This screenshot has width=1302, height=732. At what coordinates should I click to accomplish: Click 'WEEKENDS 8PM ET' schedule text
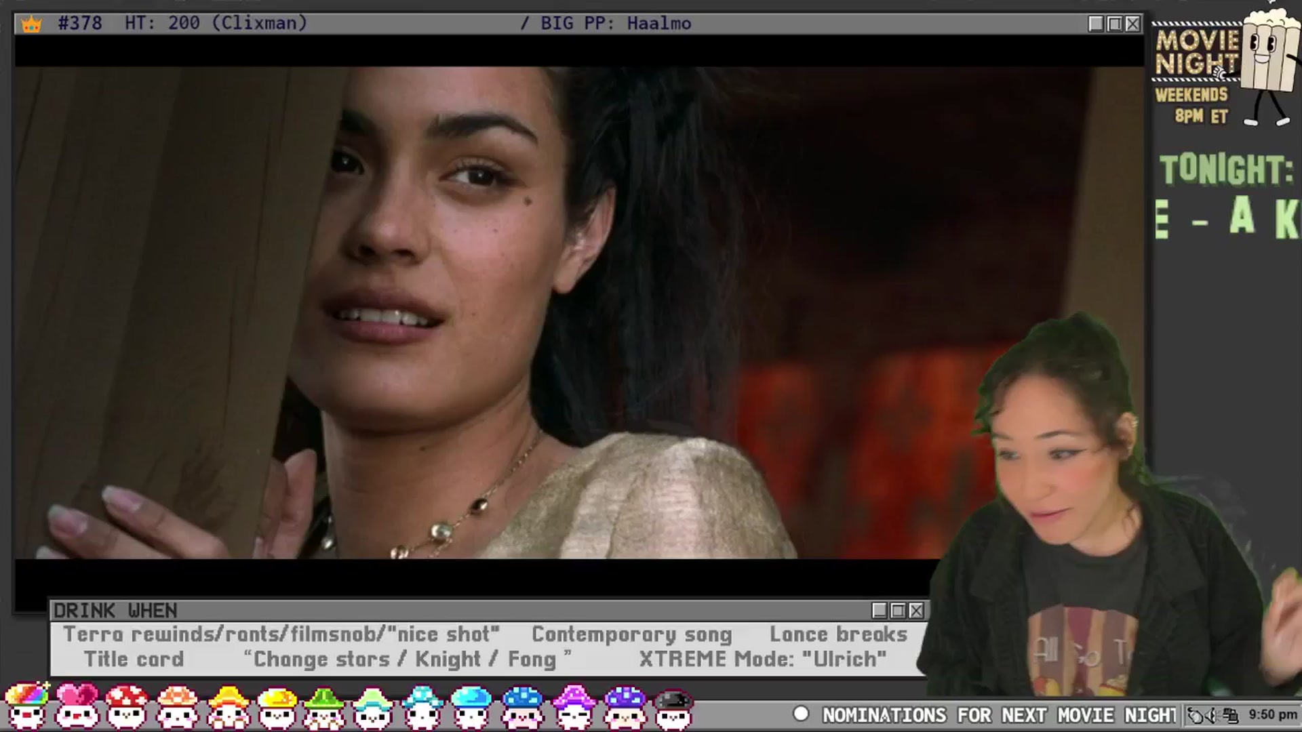click(1192, 105)
